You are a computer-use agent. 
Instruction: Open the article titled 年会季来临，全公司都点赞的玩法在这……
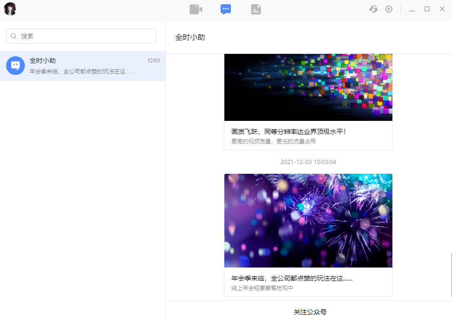291,278
